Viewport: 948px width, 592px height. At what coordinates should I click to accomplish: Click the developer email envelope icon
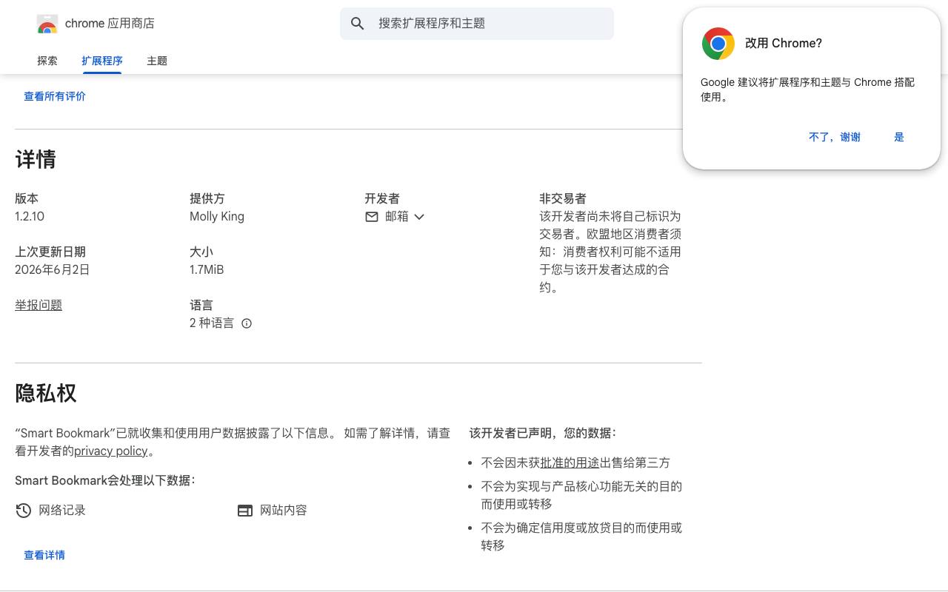(372, 217)
